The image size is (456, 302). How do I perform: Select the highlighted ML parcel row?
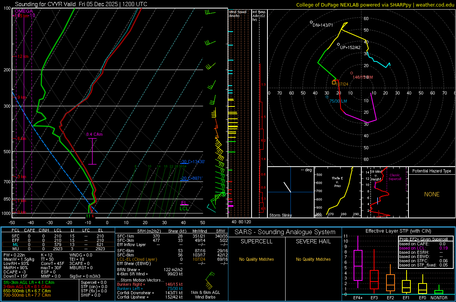click(58, 245)
